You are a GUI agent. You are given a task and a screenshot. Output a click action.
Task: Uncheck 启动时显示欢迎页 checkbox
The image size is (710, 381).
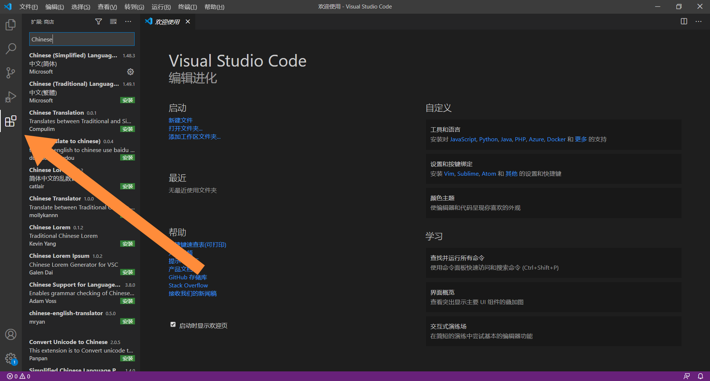(x=173, y=324)
